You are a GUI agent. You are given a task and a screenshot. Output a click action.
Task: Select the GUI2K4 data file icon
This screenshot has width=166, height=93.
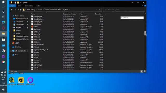pos(32,27)
